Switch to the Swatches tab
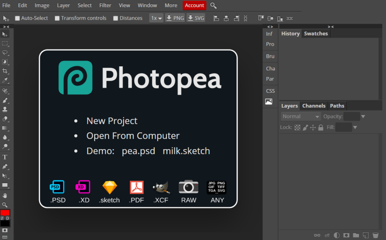This screenshot has width=386, height=240. tap(316, 34)
